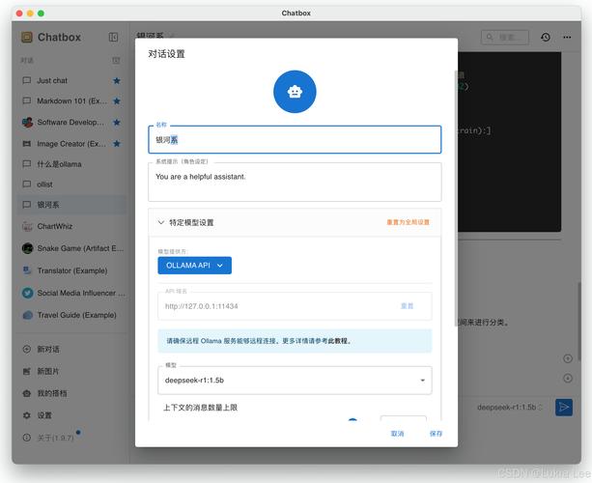Screen dimensions: 592x483
Task: Click the plus icon for 新对话
Action: point(27,349)
